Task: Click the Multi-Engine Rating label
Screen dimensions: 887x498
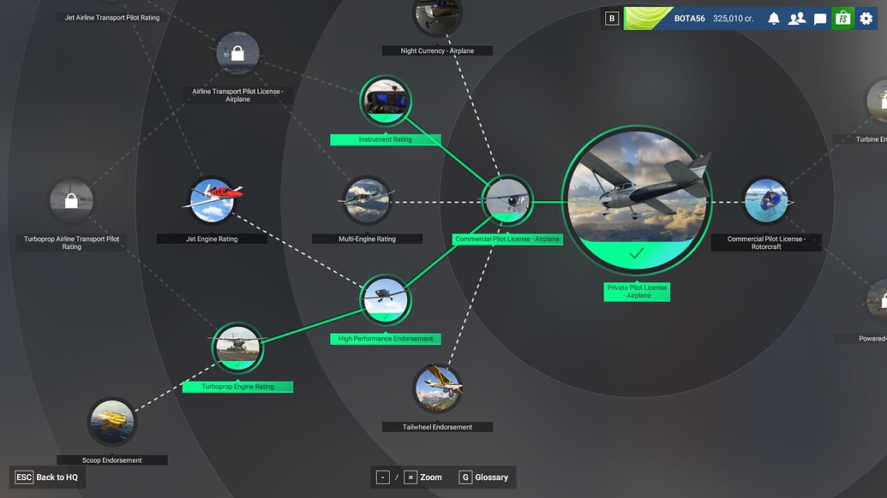Action: click(x=367, y=239)
